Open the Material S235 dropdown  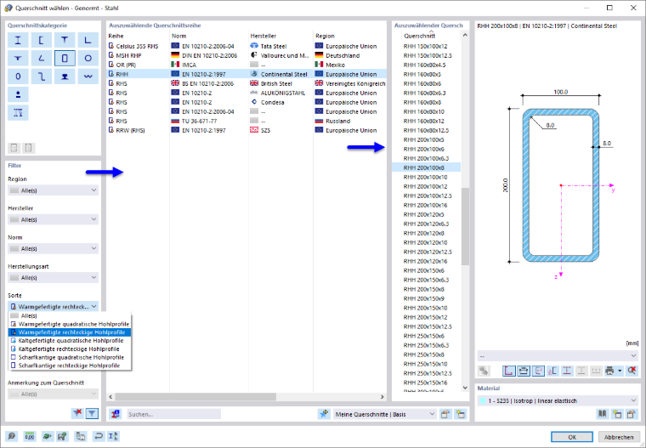558,400
